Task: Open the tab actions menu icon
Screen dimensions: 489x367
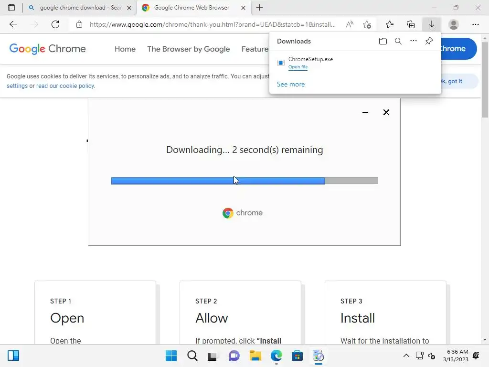Action: click(11, 8)
